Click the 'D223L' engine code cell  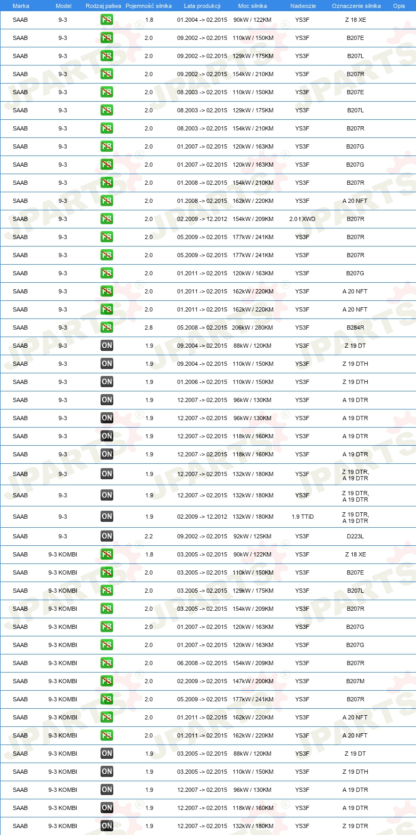pos(355,536)
